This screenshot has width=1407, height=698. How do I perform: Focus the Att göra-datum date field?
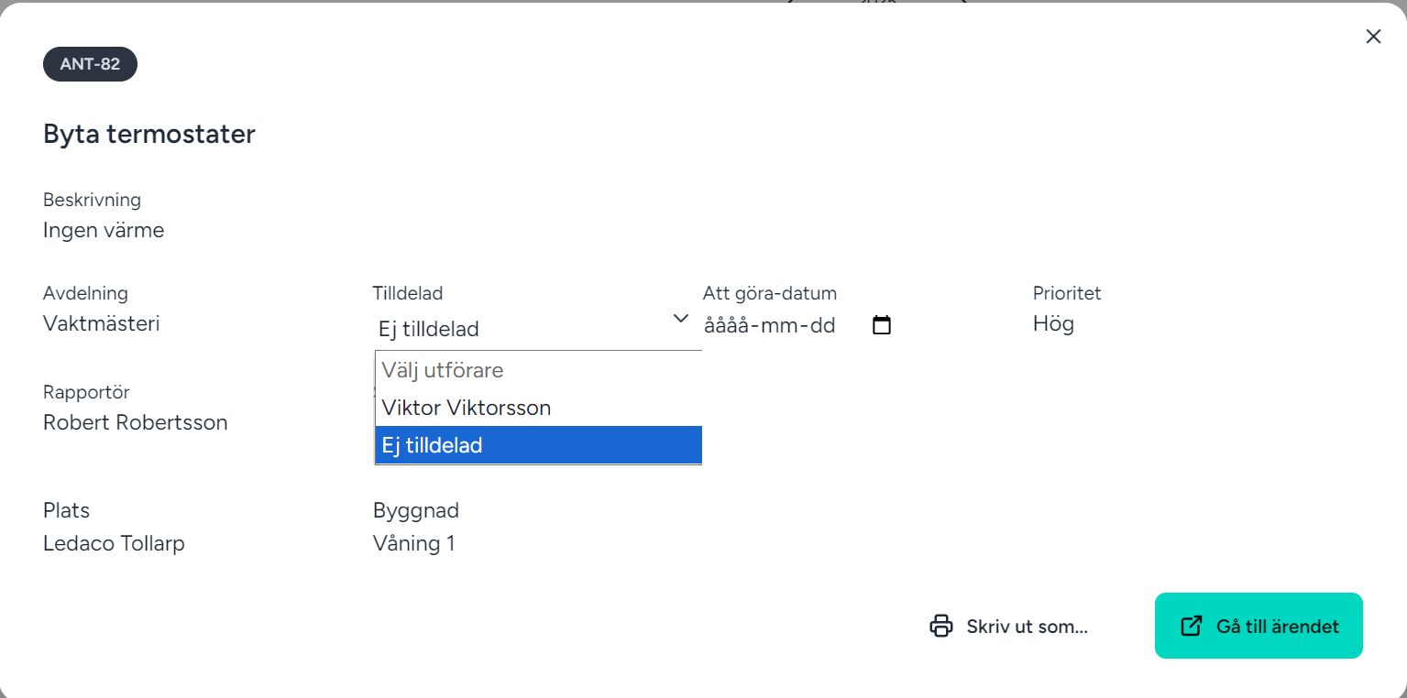770,325
